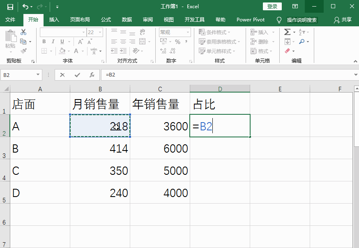Open the 文件 tab
This screenshot has width=359, height=248.
pyautogui.click(x=10, y=20)
